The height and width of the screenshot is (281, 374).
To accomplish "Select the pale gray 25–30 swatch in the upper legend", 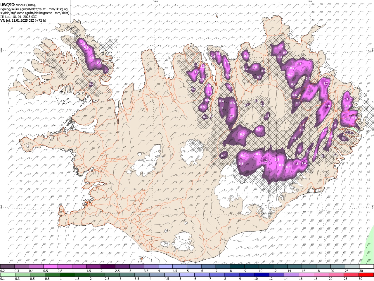I will tap(352, 266).
